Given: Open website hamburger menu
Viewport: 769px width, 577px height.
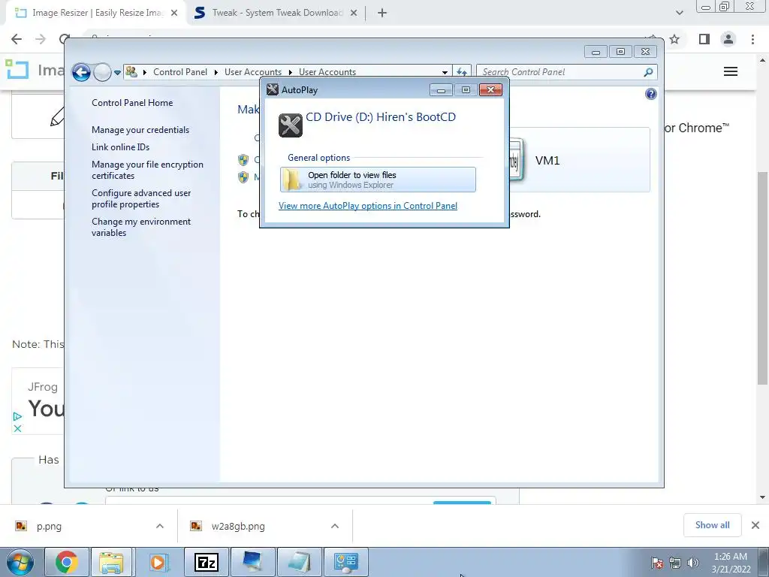Looking at the screenshot, I should tap(731, 71).
